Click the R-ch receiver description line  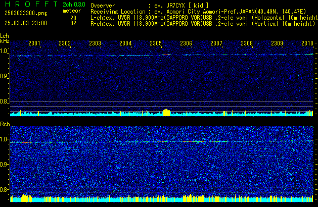203,24
